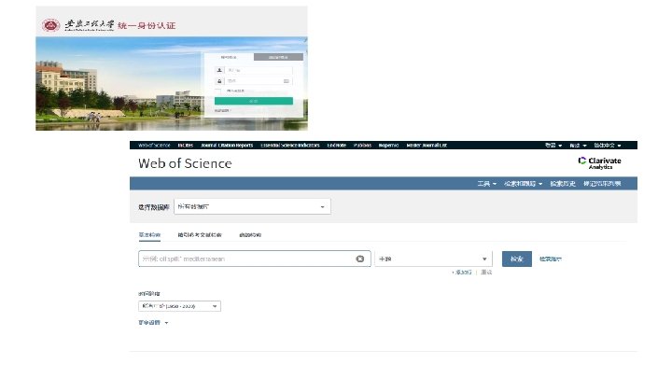Open Publons in top navigation

[x=362, y=146]
